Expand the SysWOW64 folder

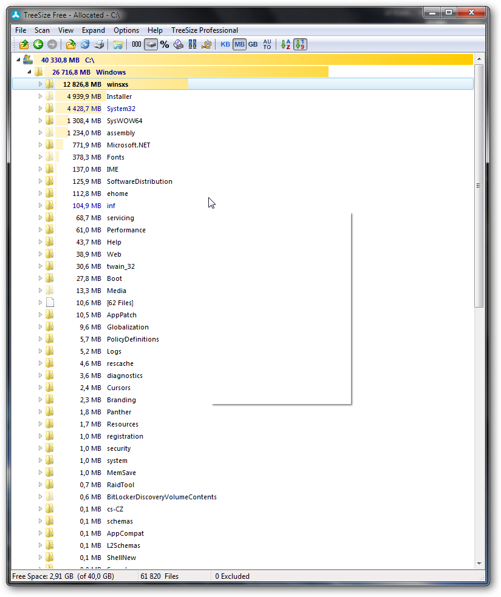40,121
